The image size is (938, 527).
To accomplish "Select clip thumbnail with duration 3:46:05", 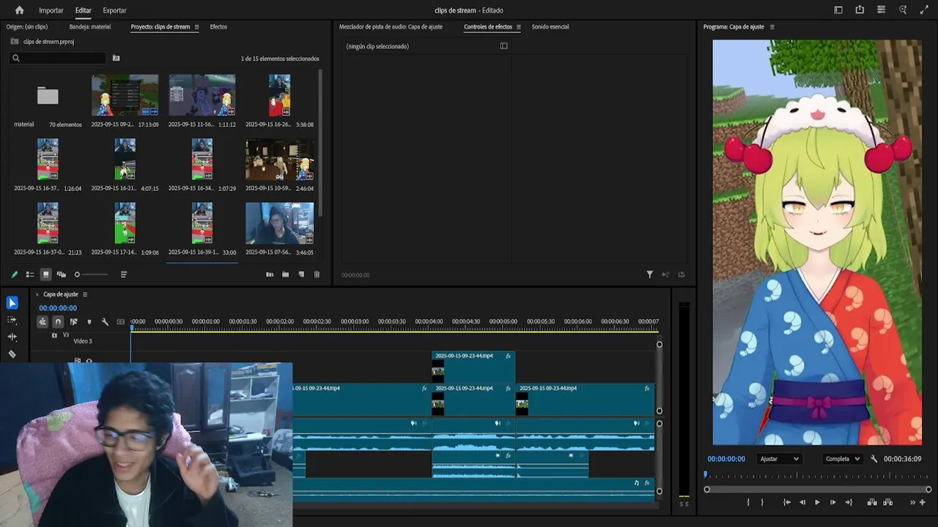I will [x=279, y=223].
